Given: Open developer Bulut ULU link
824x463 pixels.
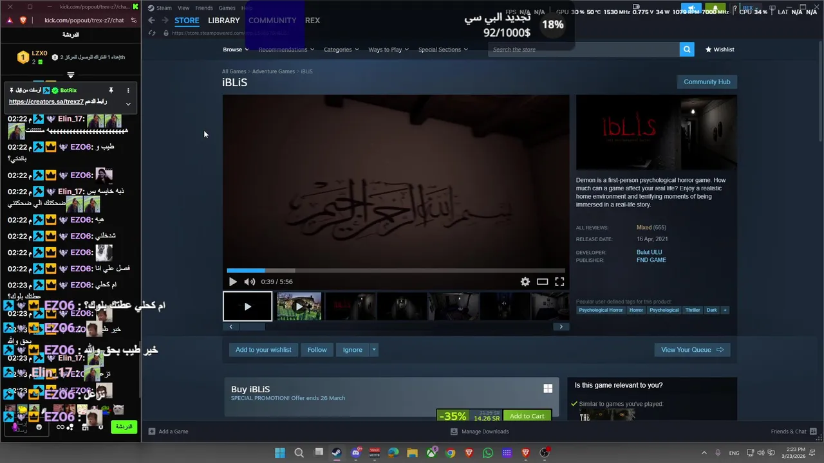Looking at the screenshot, I should 649,252.
